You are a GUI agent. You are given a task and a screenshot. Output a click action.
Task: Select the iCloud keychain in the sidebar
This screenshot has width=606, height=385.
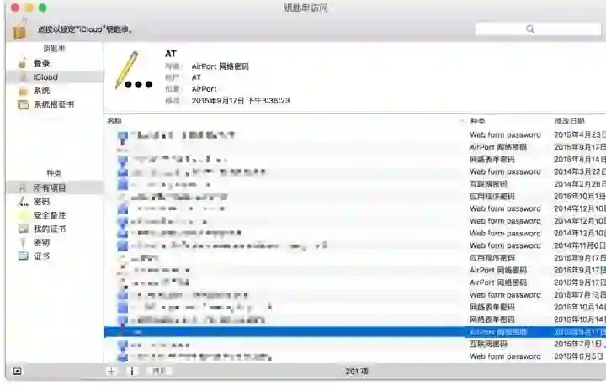coord(55,76)
